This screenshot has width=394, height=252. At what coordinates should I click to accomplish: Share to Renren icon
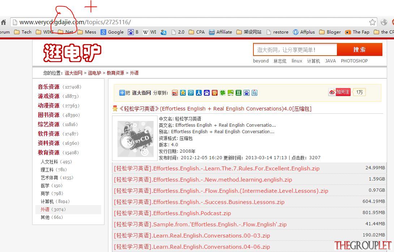(x=199, y=93)
